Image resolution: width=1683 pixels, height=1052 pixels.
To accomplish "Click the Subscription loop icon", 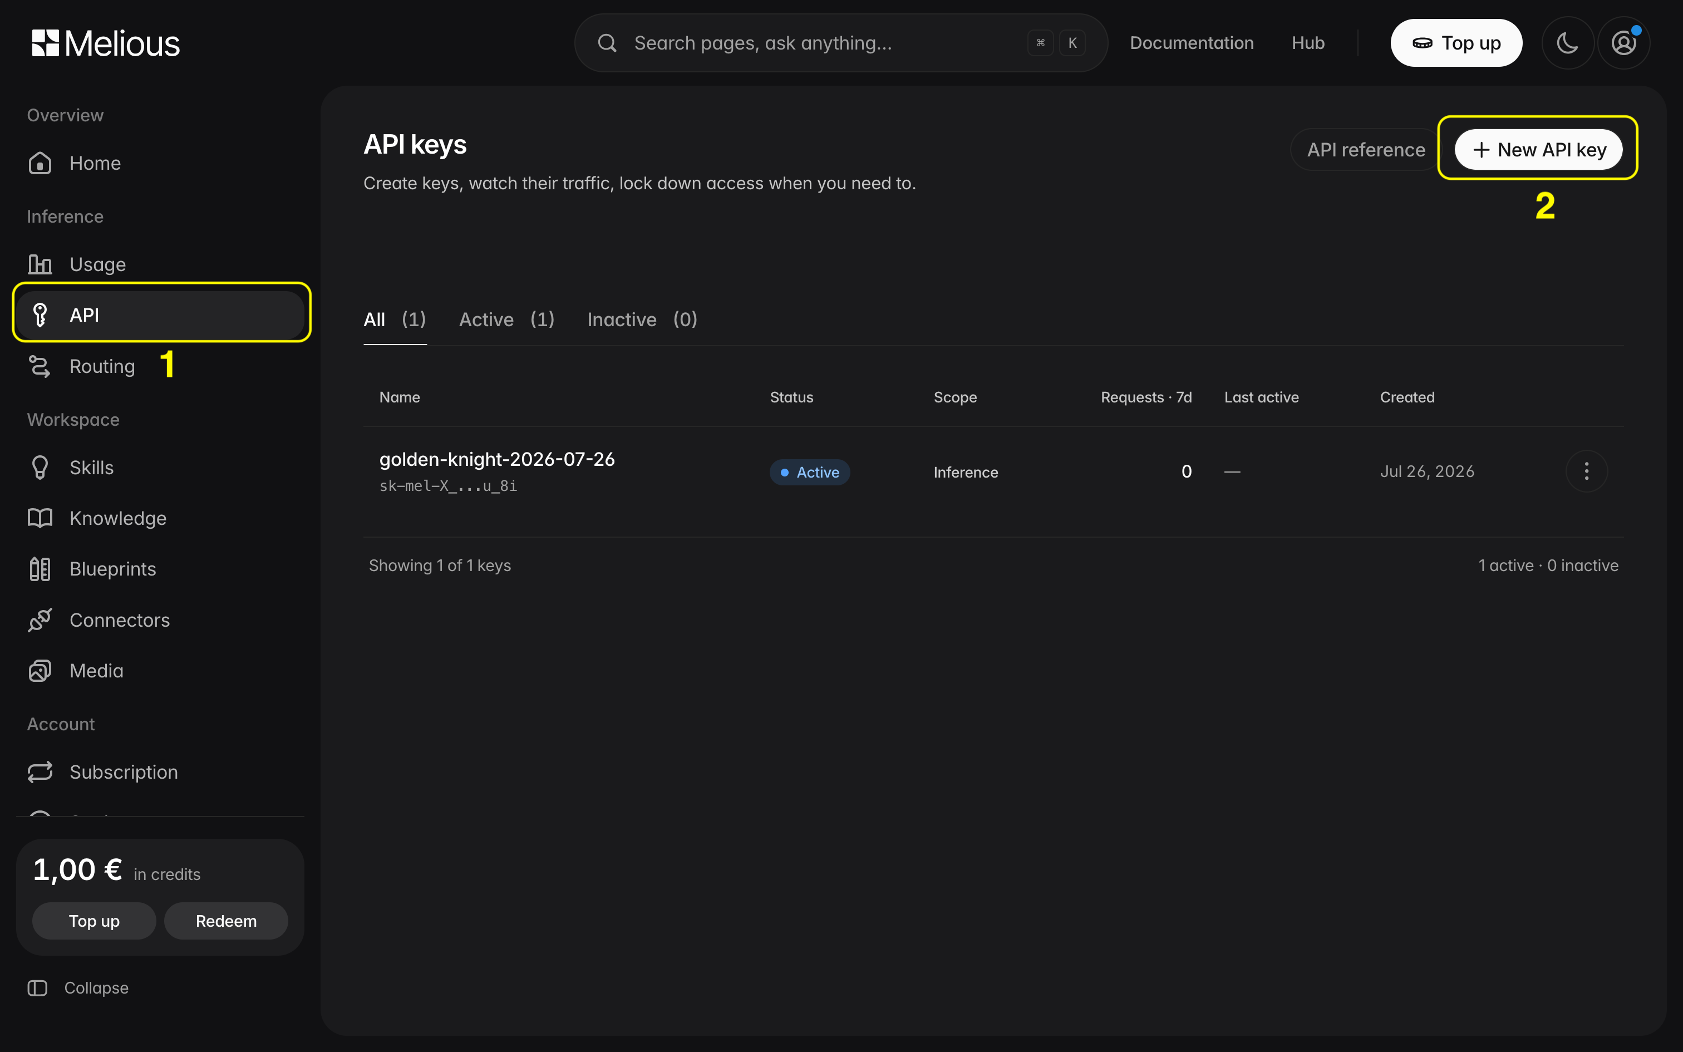I will pyautogui.click(x=40, y=773).
